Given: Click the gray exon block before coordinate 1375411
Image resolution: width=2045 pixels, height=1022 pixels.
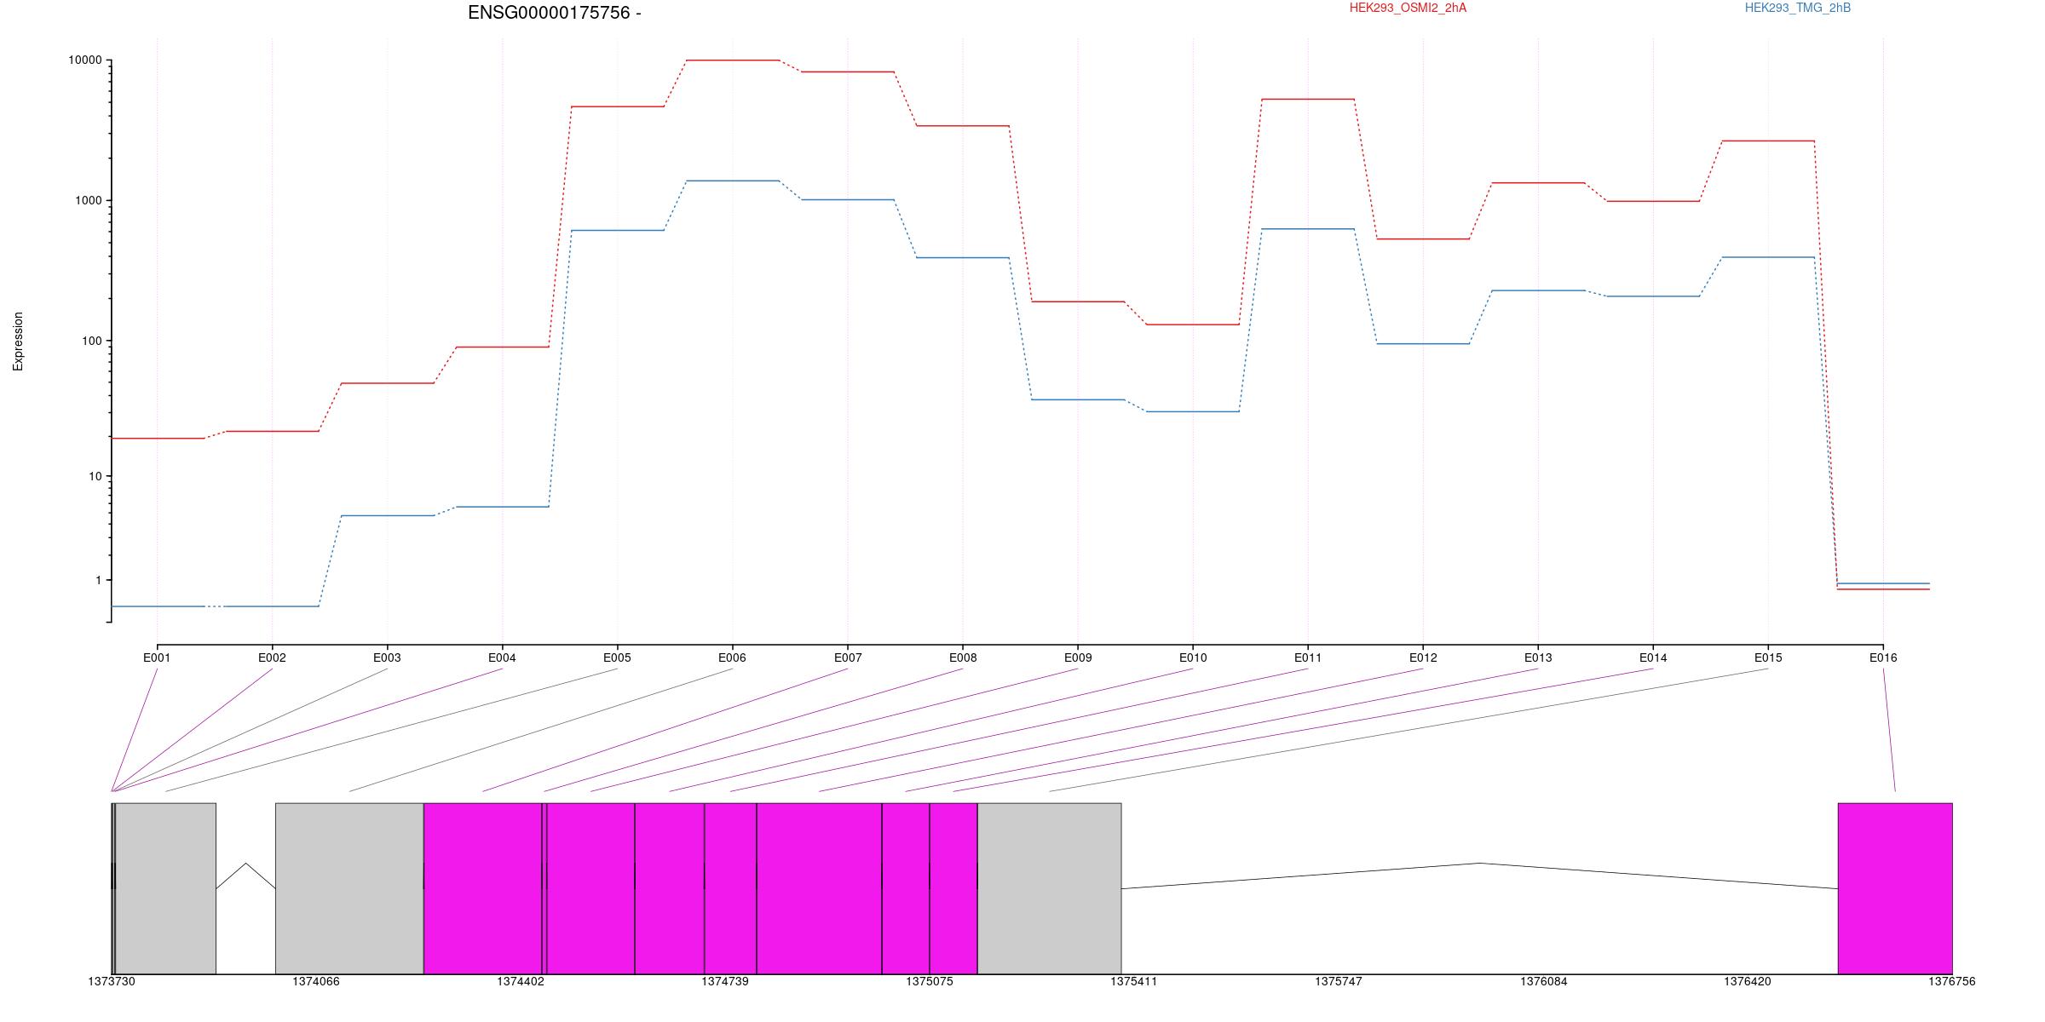Looking at the screenshot, I should (x=1049, y=888).
